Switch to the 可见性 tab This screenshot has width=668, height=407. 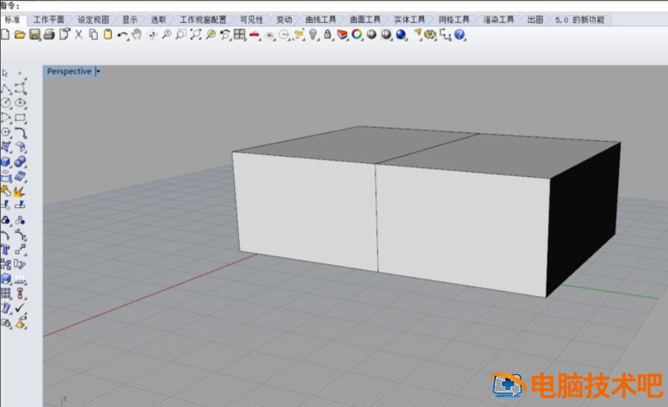pyautogui.click(x=251, y=20)
